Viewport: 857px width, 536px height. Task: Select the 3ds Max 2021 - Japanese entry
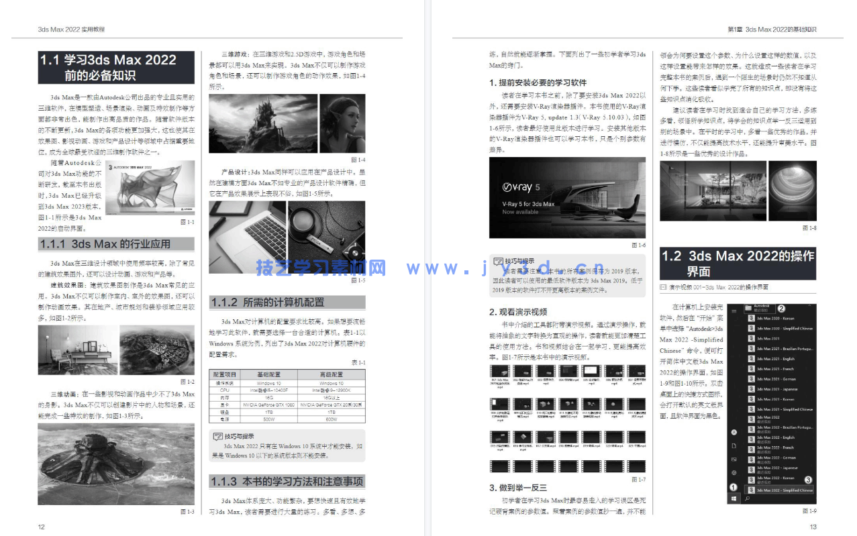click(x=778, y=389)
